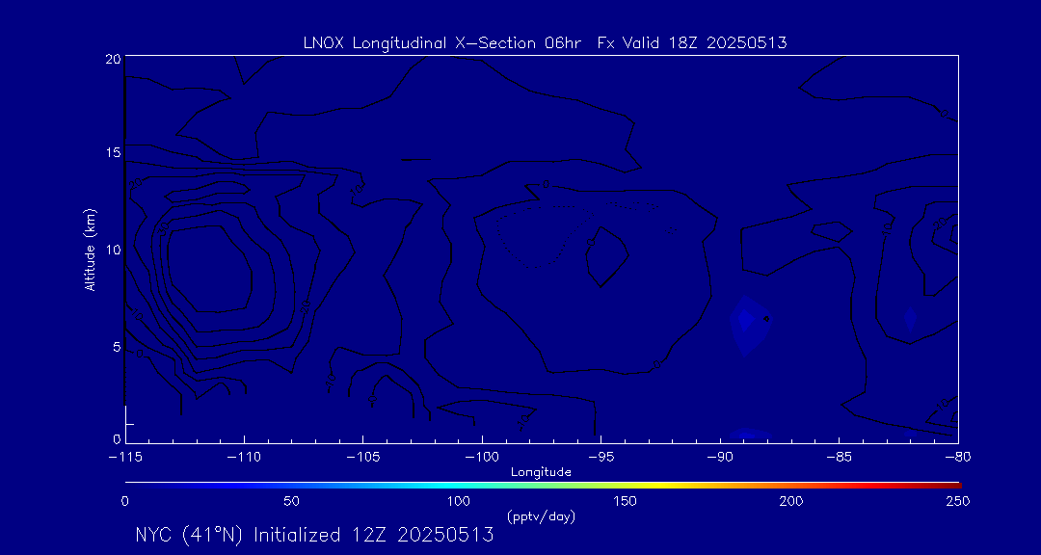Click the small light blue patch near longitude -82
Screen dimensions: 1041x555
coord(910,319)
